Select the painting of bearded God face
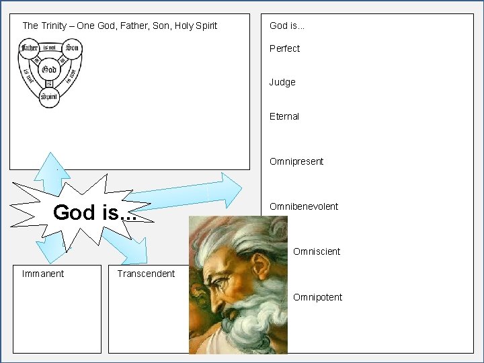 [x=238, y=284]
